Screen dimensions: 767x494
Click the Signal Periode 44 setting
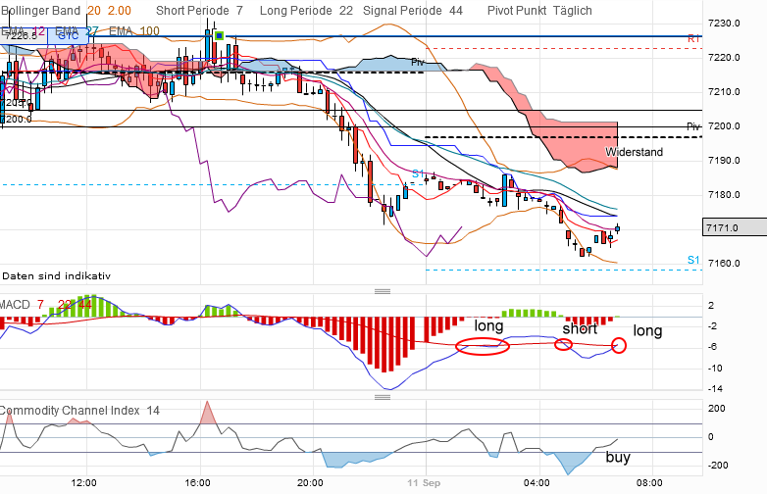pyautogui.click(x=413, y=10)
